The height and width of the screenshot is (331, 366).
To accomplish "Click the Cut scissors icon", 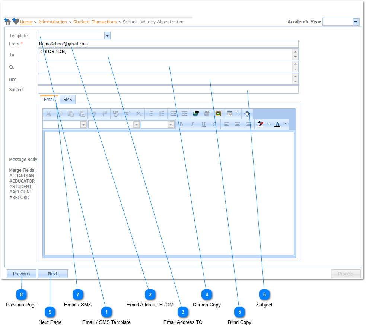I will (48, 114).
